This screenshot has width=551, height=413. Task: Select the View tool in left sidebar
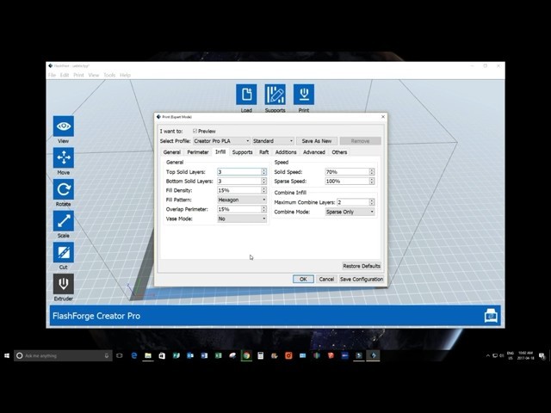[64, 126]
